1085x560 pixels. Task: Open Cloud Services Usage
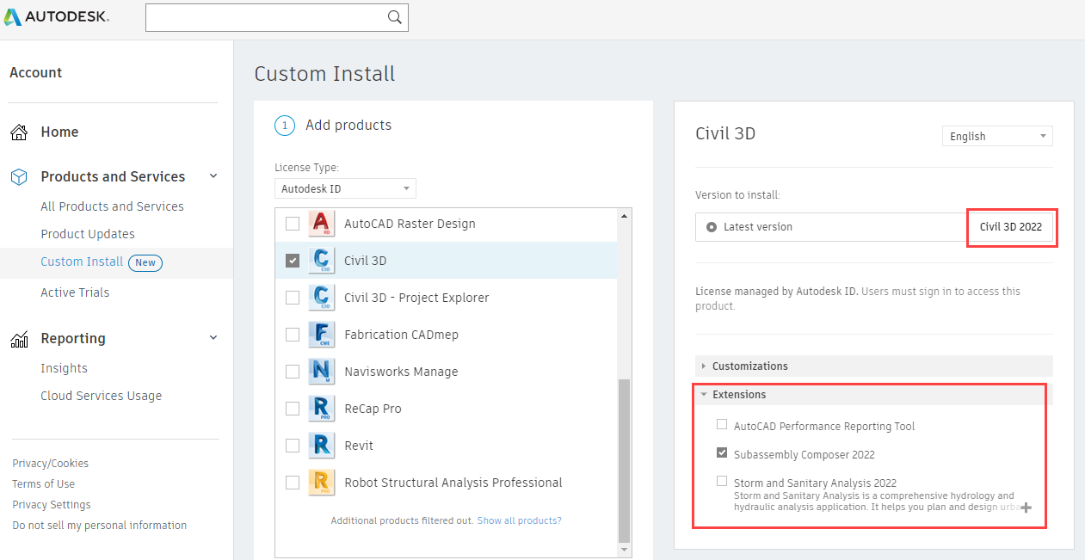pyautogui.click(x=101, y=396)
